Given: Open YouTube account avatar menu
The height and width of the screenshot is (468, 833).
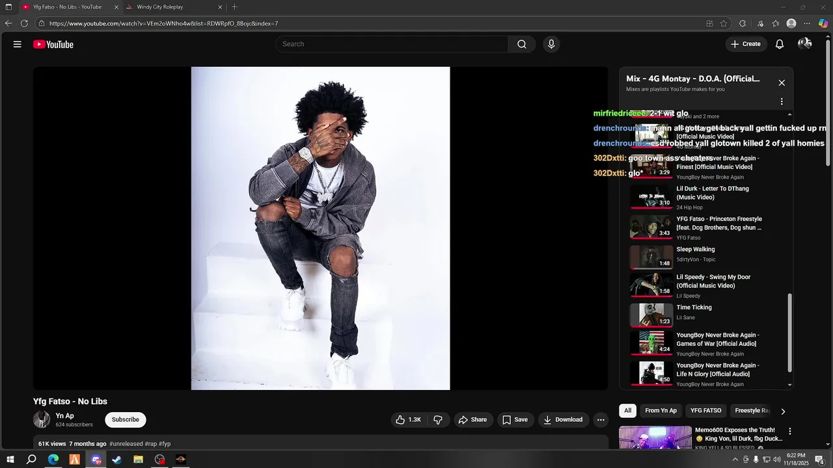Looking at the screenshot, I should pos(805,44).
